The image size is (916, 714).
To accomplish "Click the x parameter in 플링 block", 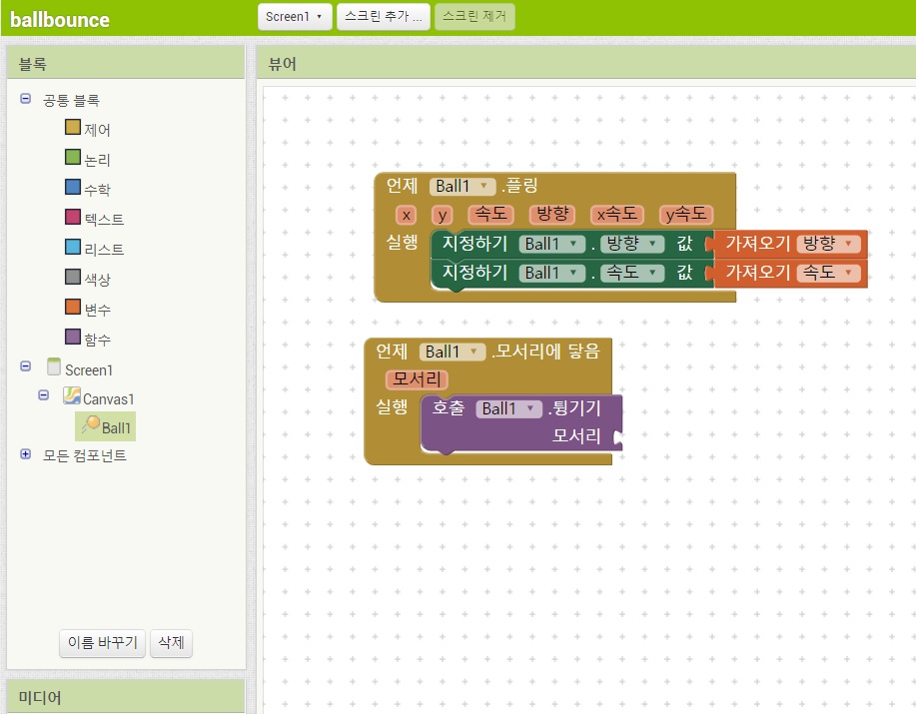I will coord(406,215).
